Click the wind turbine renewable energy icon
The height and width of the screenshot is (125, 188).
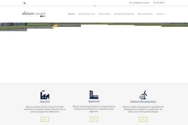tap(143, 95)
